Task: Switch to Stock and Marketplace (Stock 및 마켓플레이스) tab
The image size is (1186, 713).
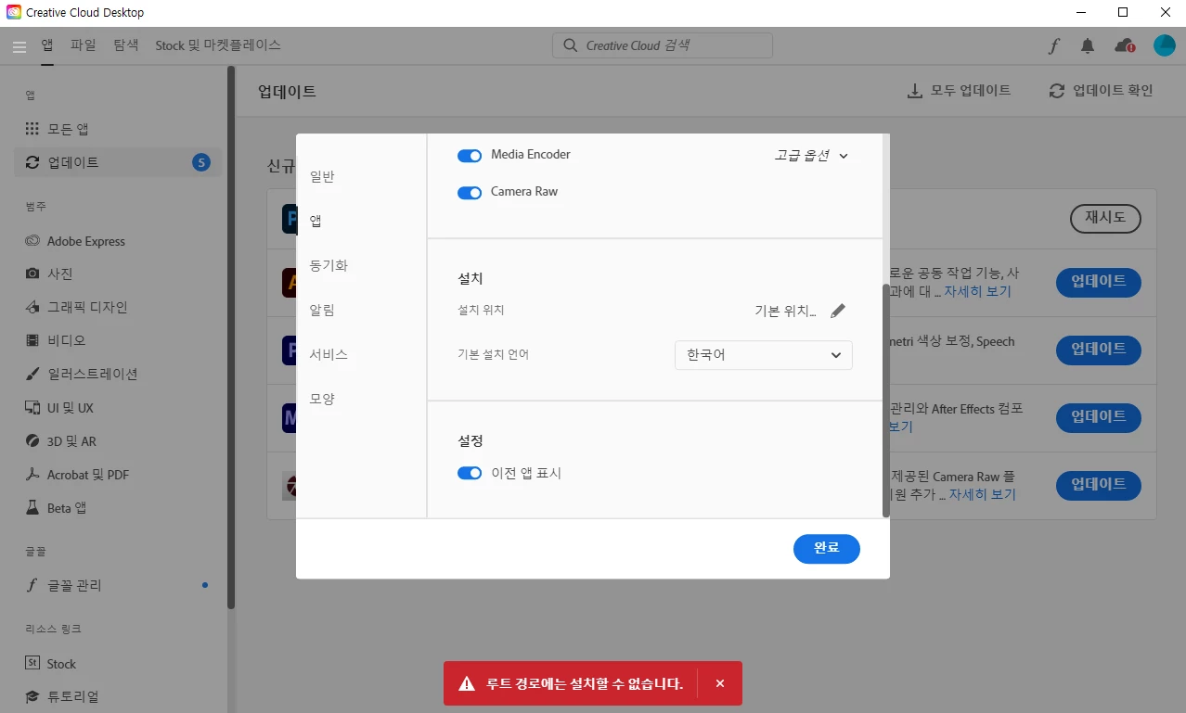Action: (218, 45)
